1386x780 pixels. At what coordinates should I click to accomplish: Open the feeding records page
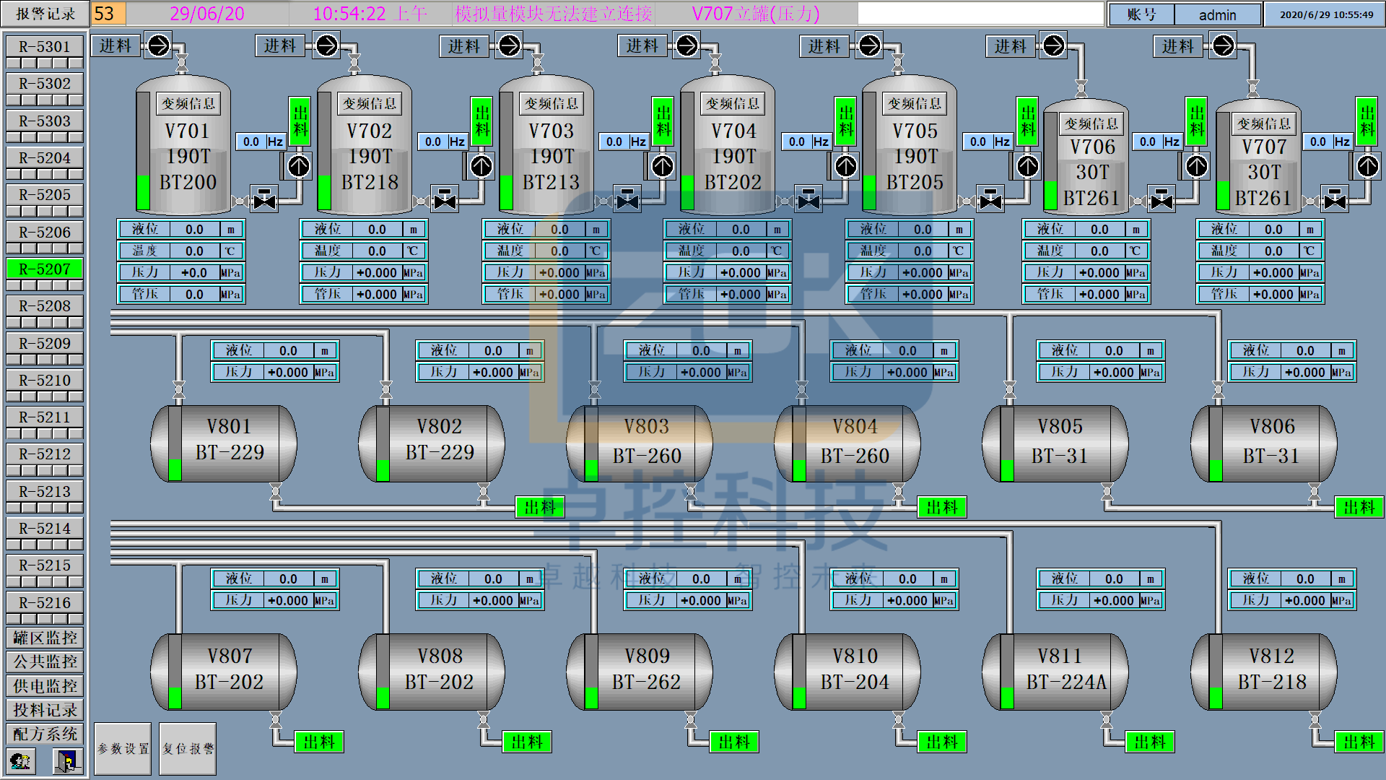(x=45, y=710)
